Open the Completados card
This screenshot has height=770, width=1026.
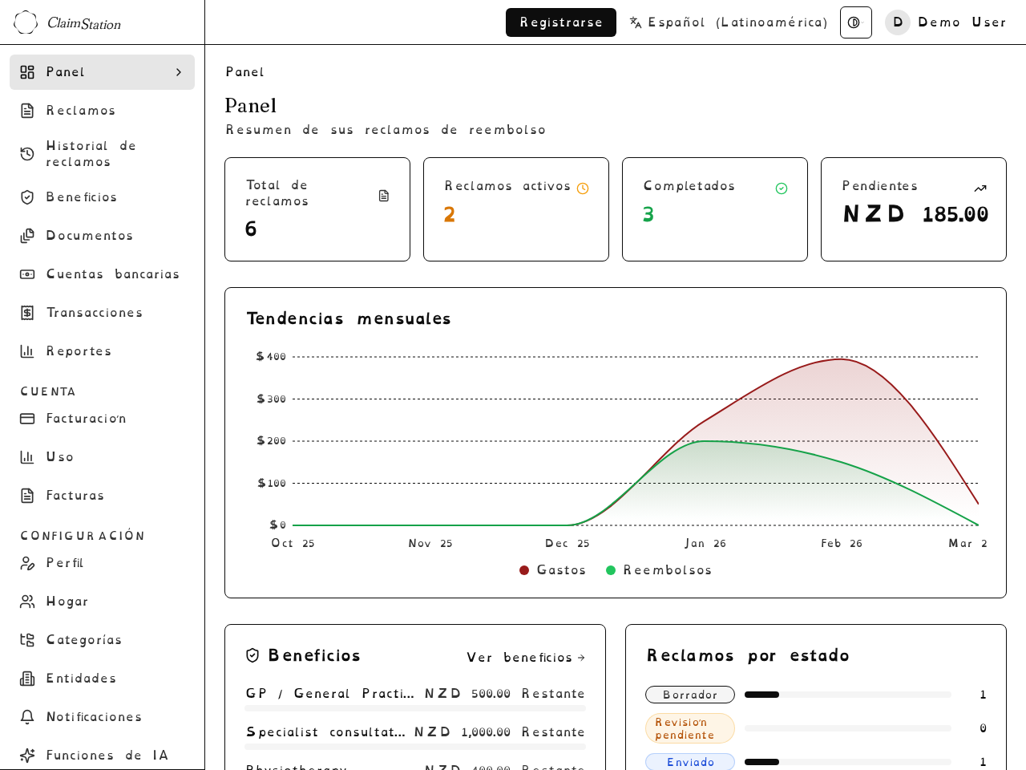[x=715, y=209]
